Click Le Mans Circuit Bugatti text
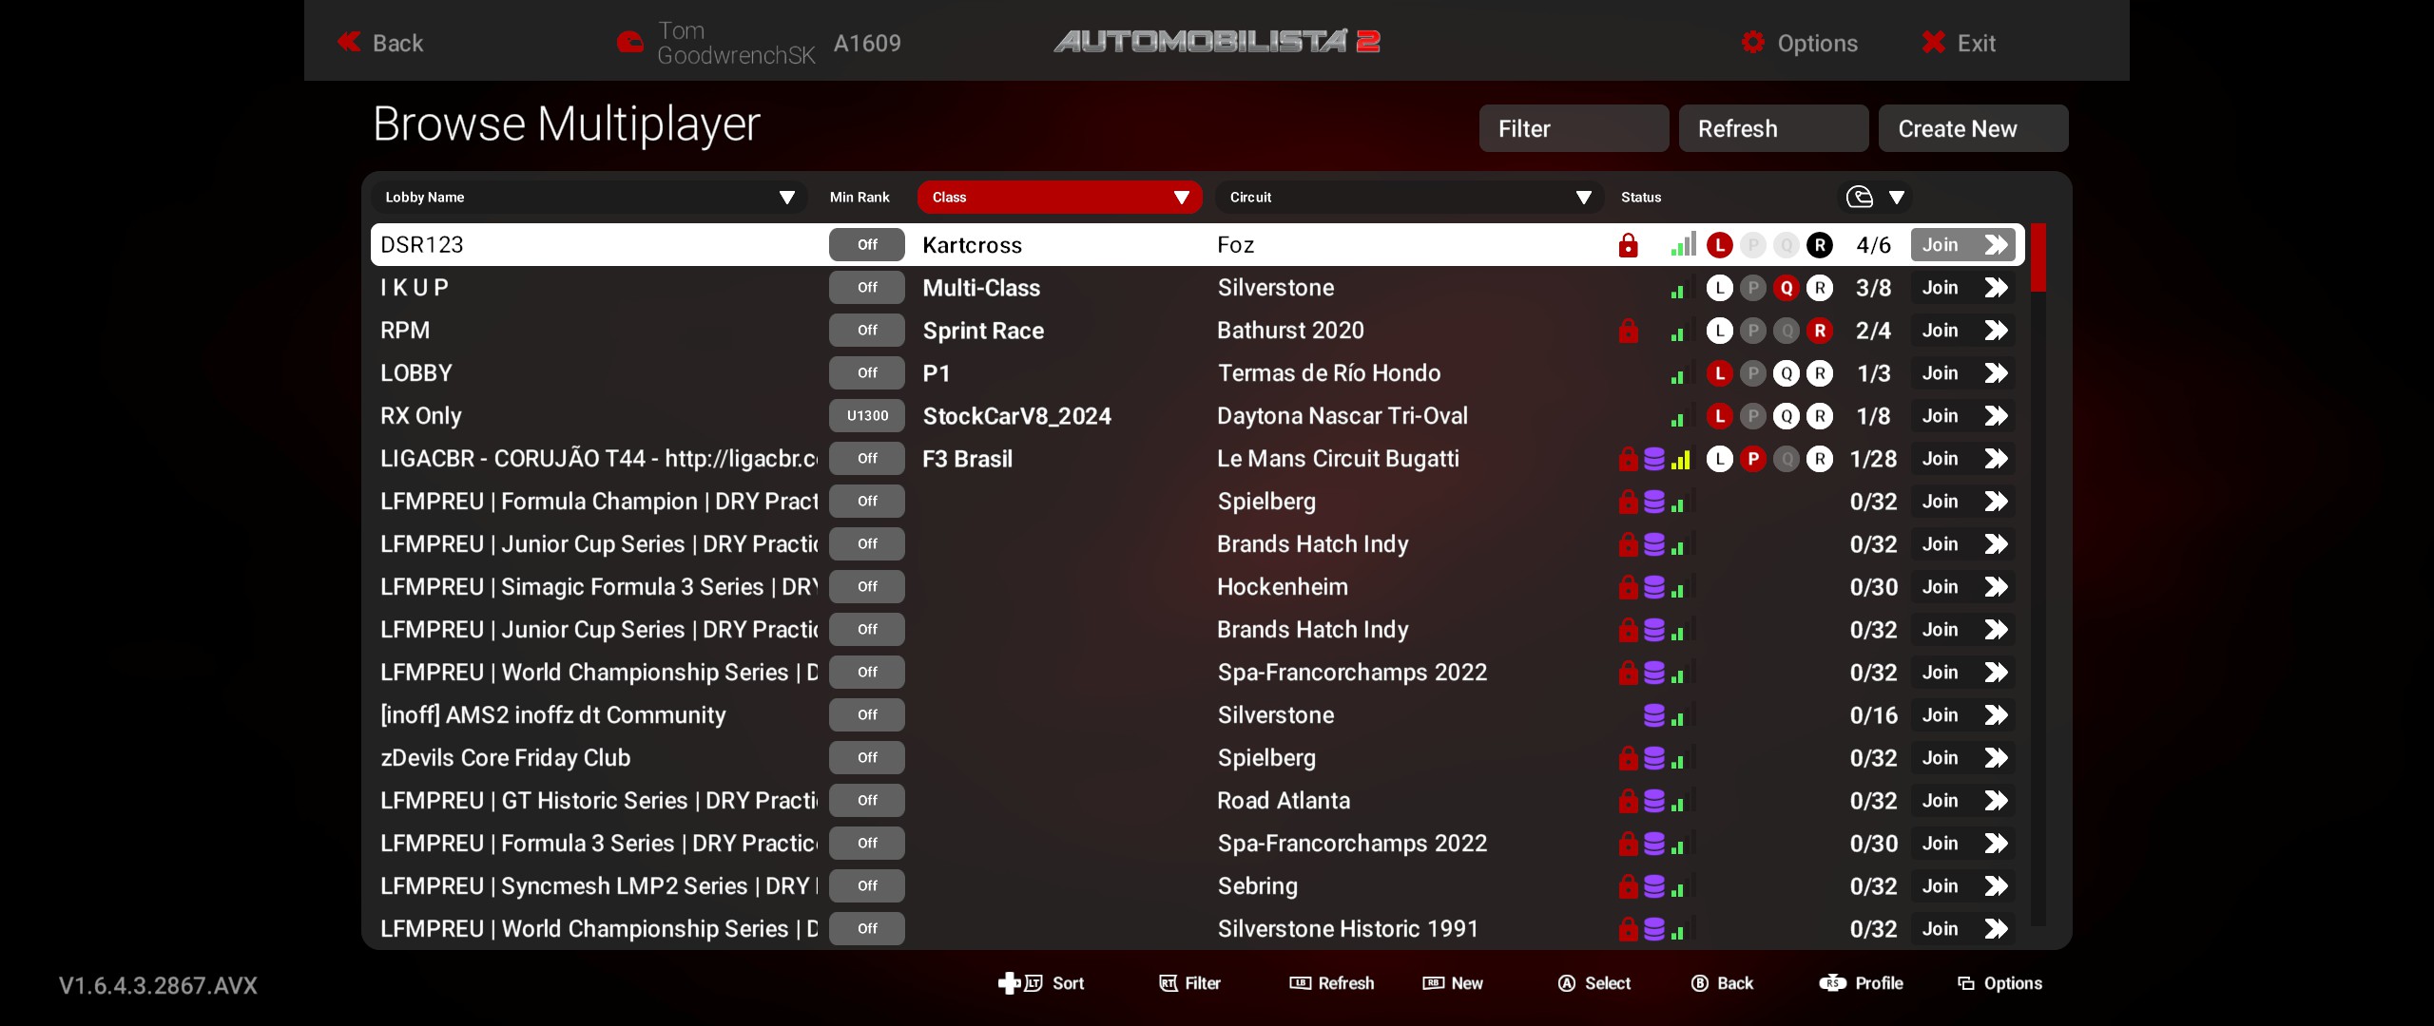 coord(1338,459)
